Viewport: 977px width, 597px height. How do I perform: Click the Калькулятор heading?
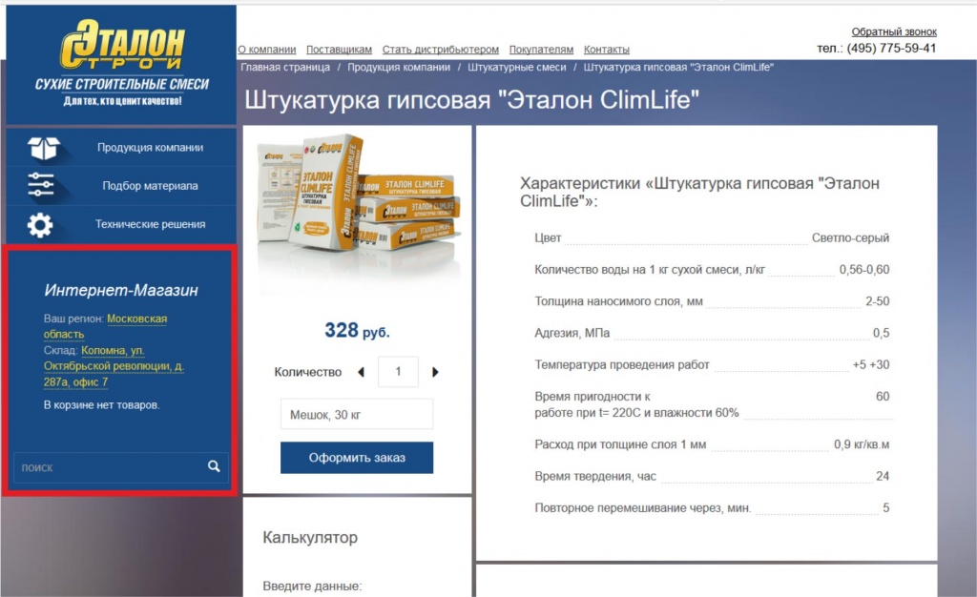point(310,537)
